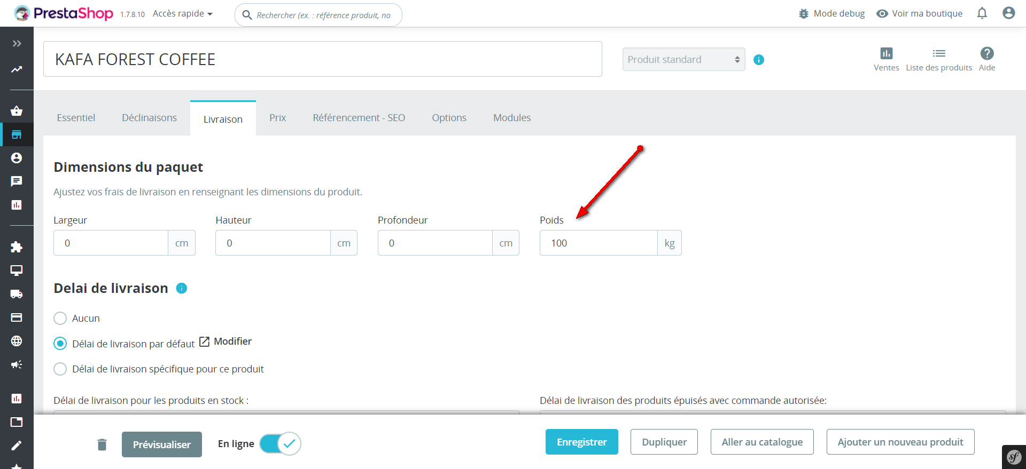
Task: Open the browser-tab icon in sidebar
Action: point(17,422)
